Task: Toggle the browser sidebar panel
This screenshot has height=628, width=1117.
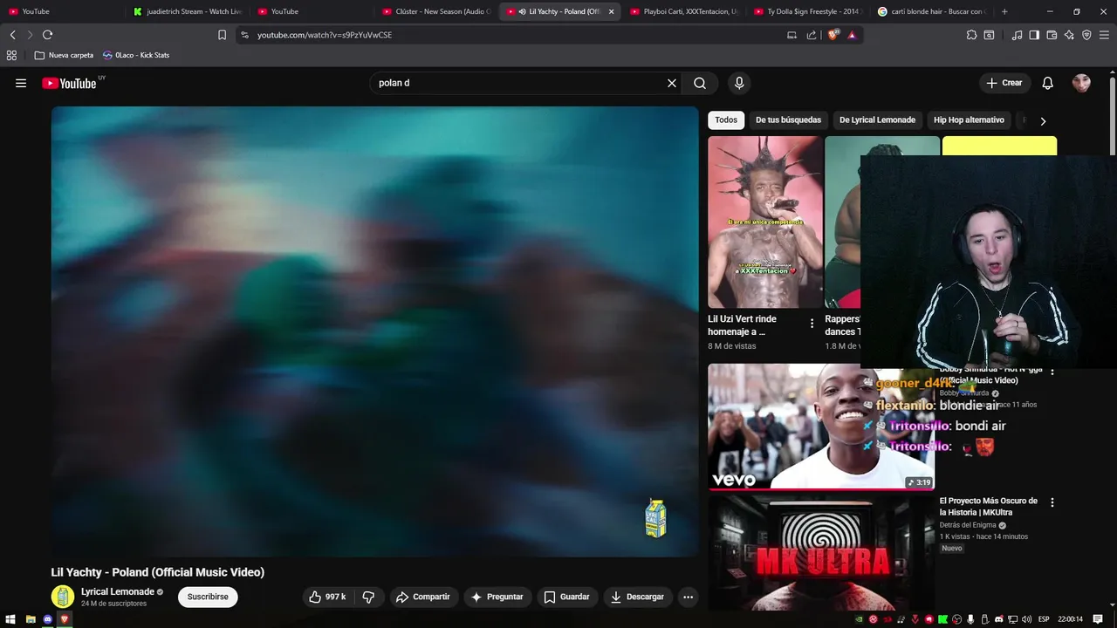Action: [1034, 35]
